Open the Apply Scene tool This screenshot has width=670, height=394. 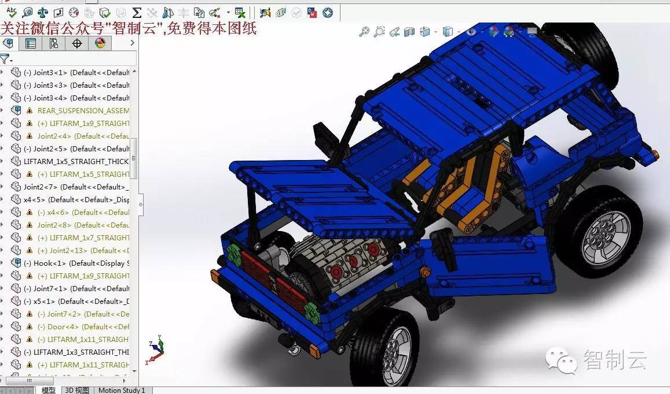click(x=509, y=32)
